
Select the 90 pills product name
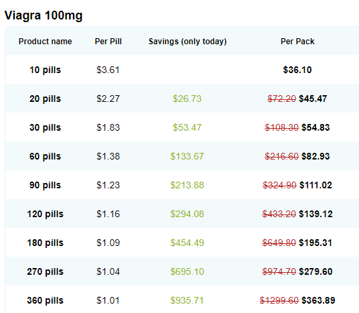(x=45, y=185)
